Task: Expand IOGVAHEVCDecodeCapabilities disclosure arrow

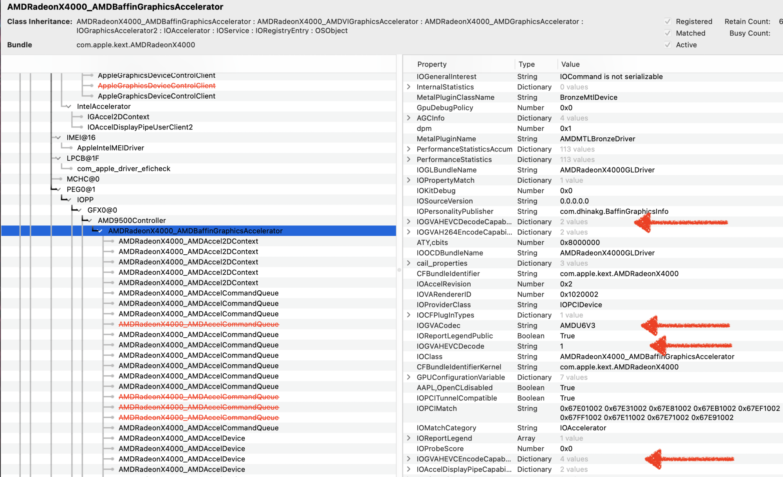Action: tap(409, 221)
